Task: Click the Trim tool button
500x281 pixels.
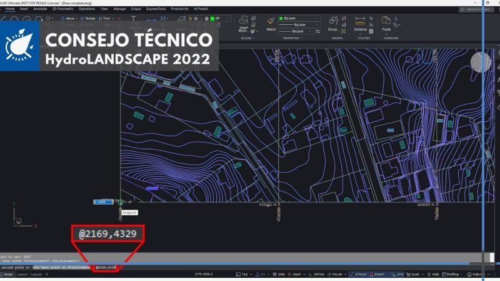Action: pos(104,19)
